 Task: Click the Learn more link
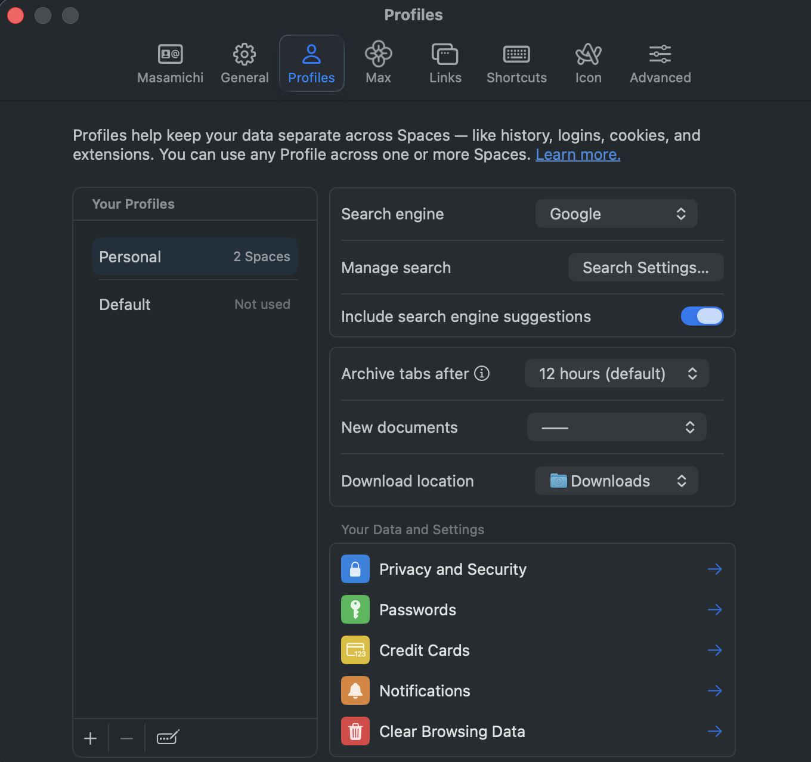coord(577,154)
